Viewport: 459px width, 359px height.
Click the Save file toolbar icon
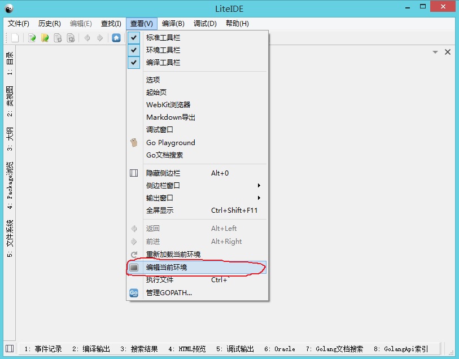click(x=58, y=38)
